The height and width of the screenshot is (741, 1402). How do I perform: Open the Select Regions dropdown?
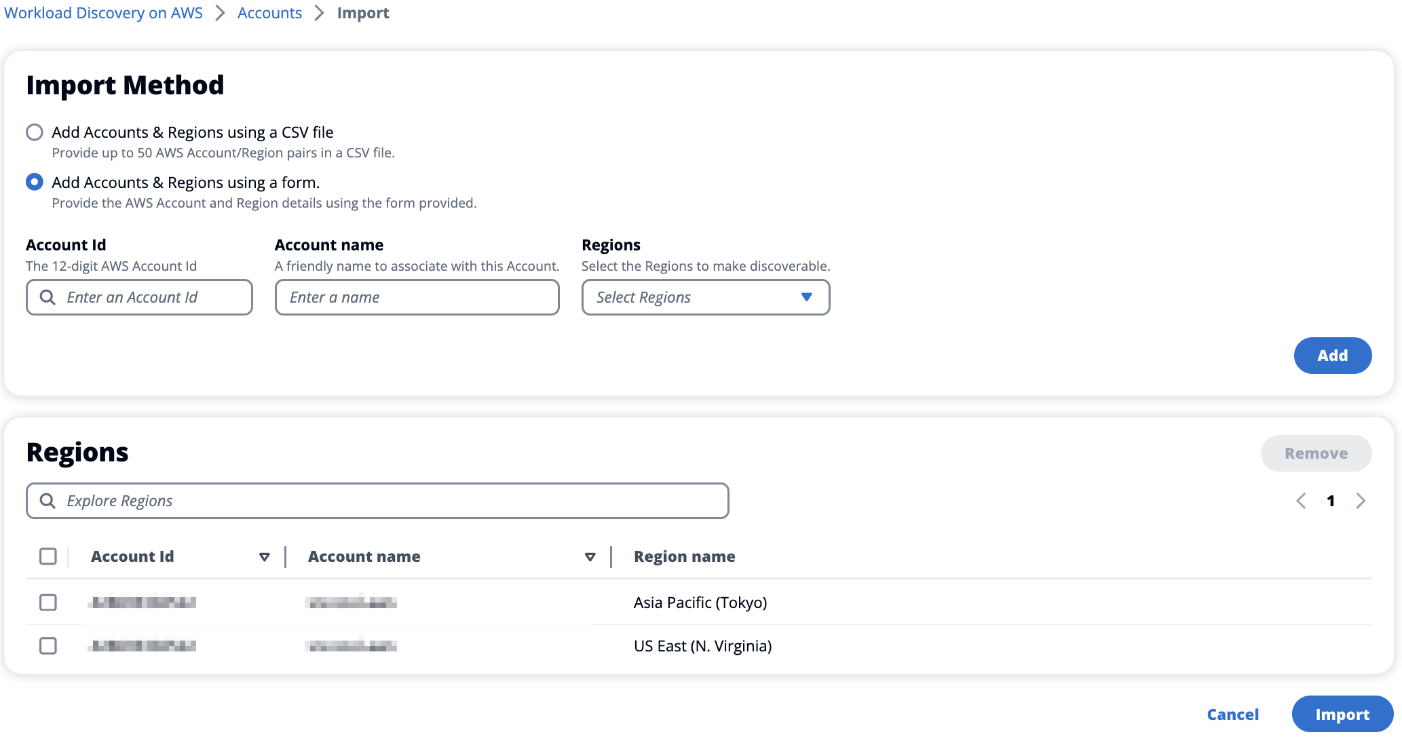705,297
